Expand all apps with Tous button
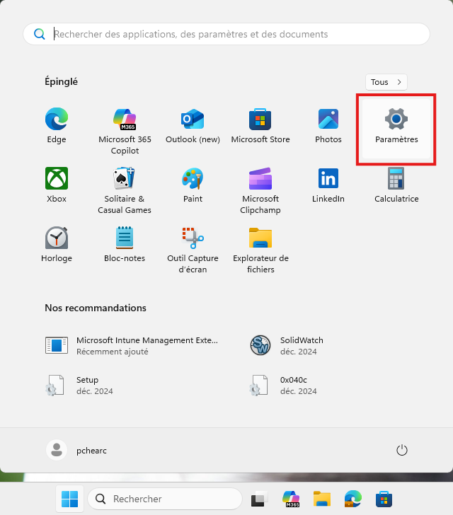This screenshot has height=515, width=453. [386, 82]
